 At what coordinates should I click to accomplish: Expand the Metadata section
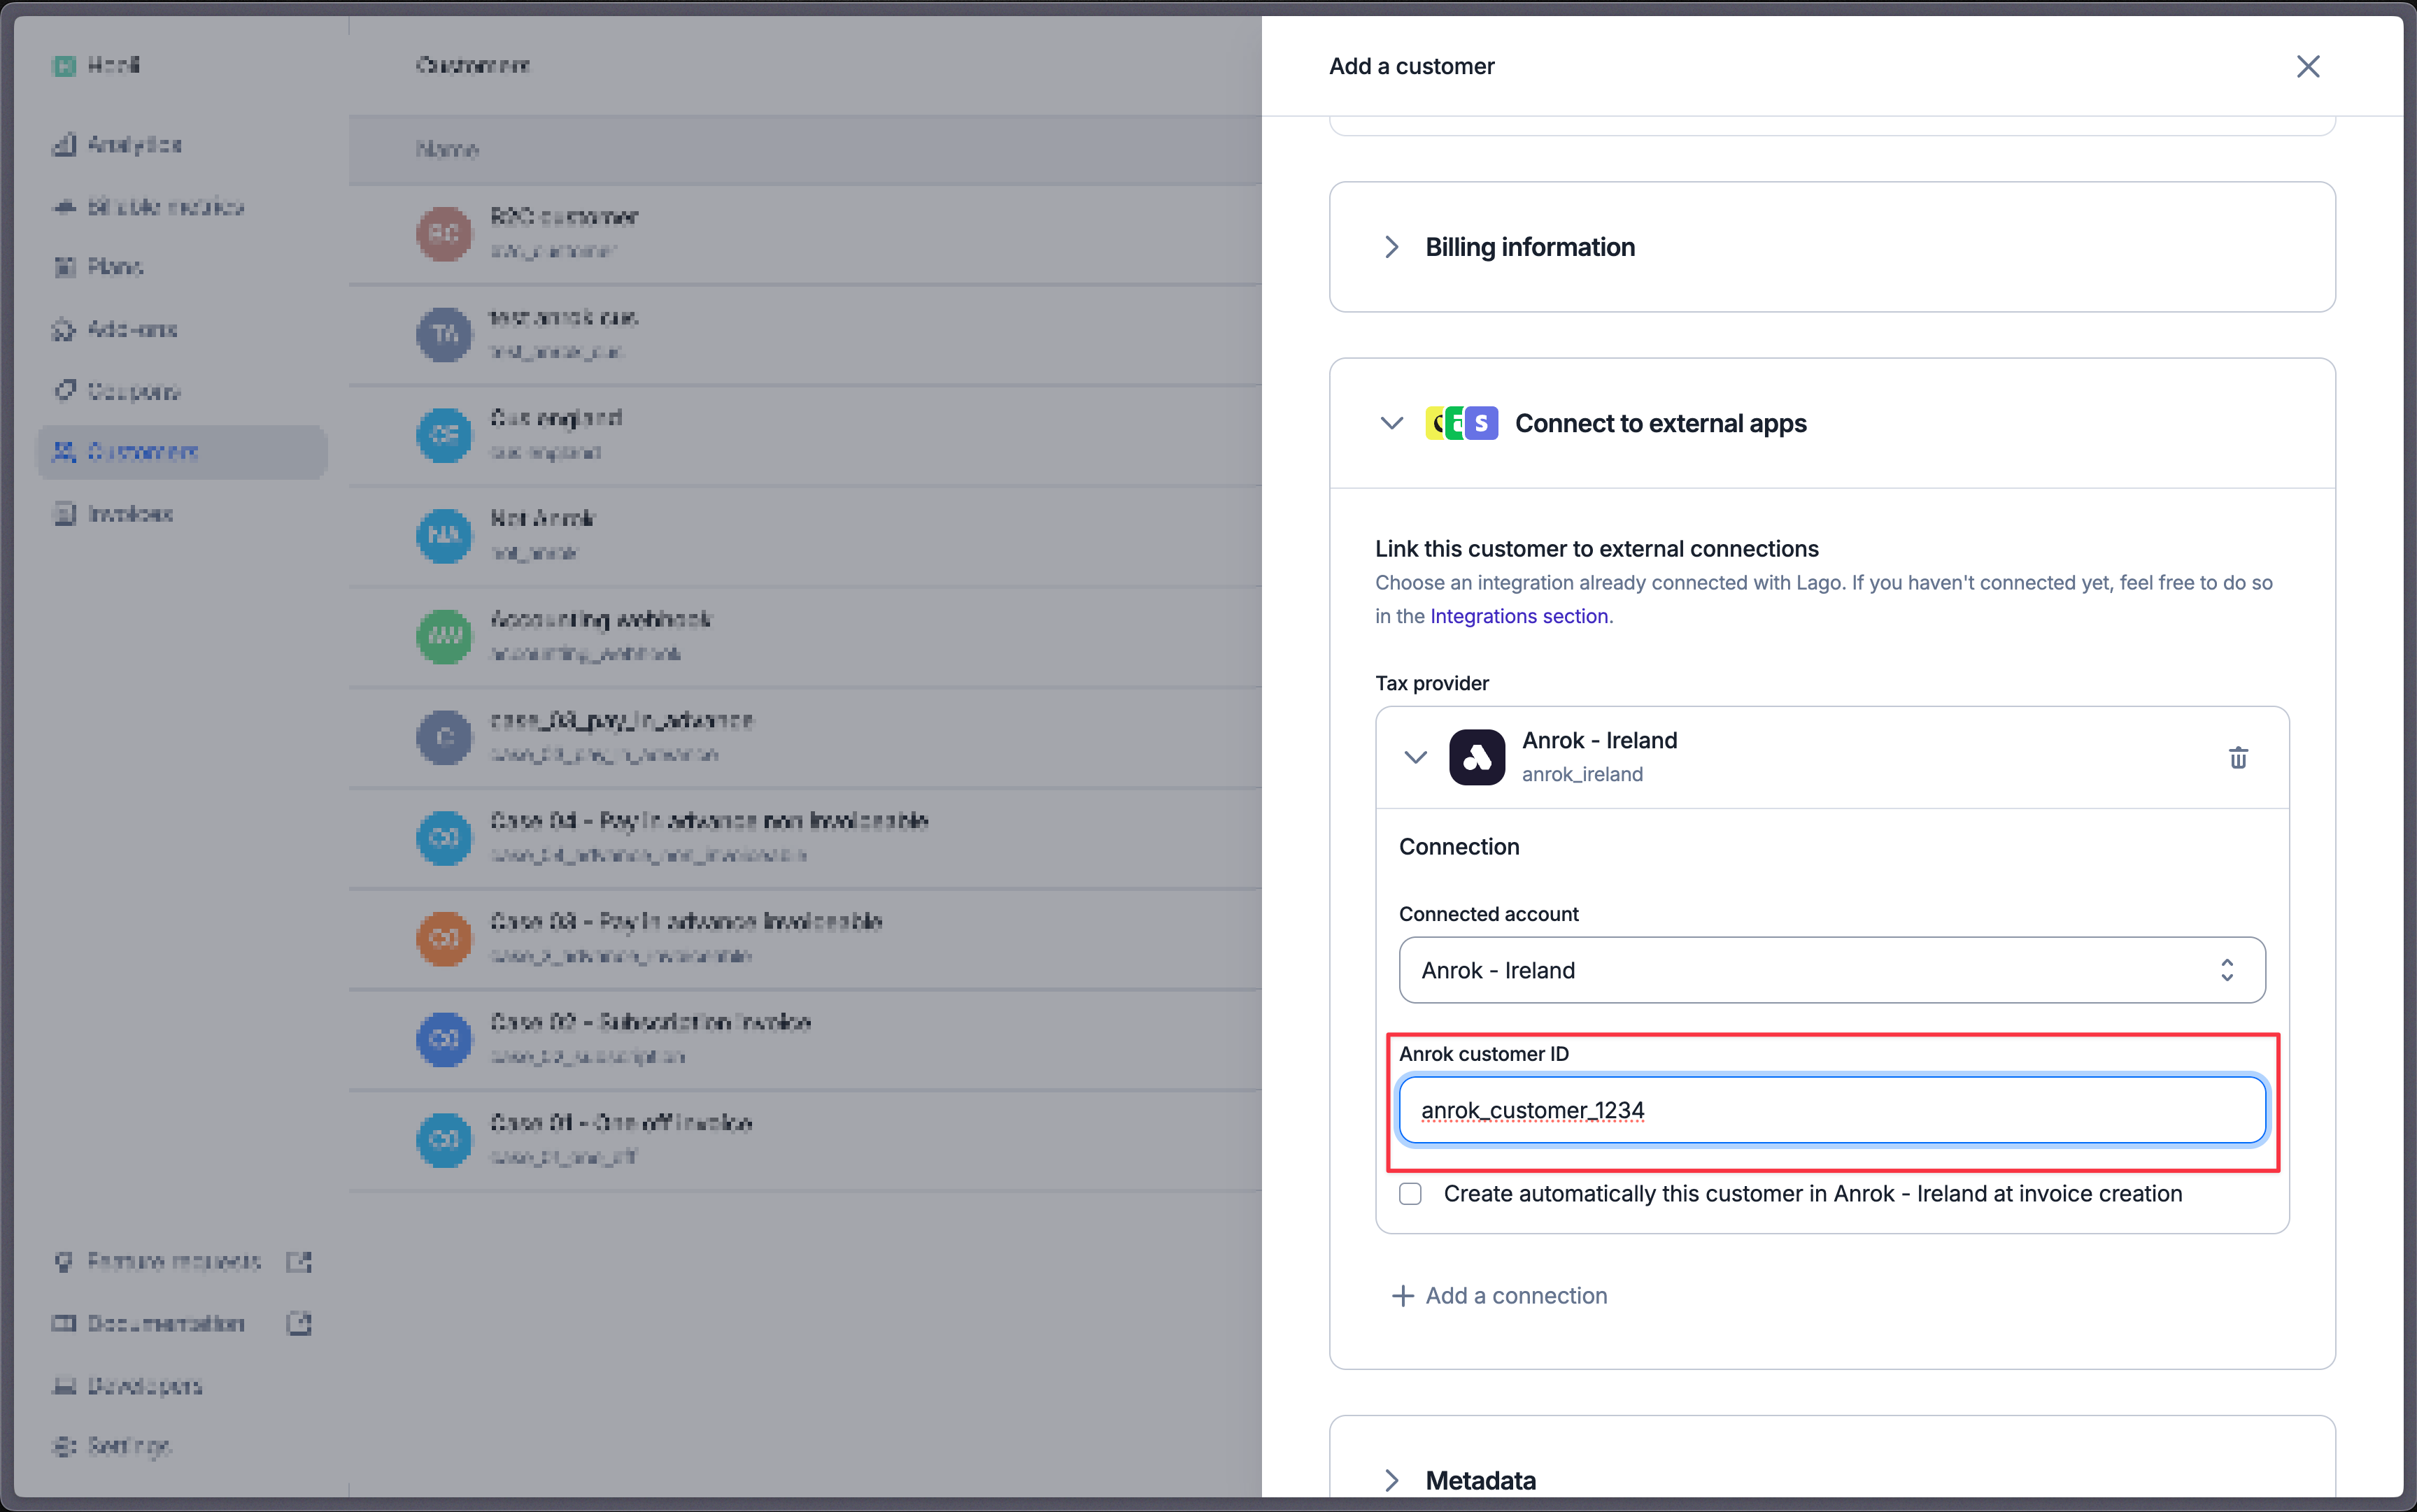click(x=1832, y=1480)
